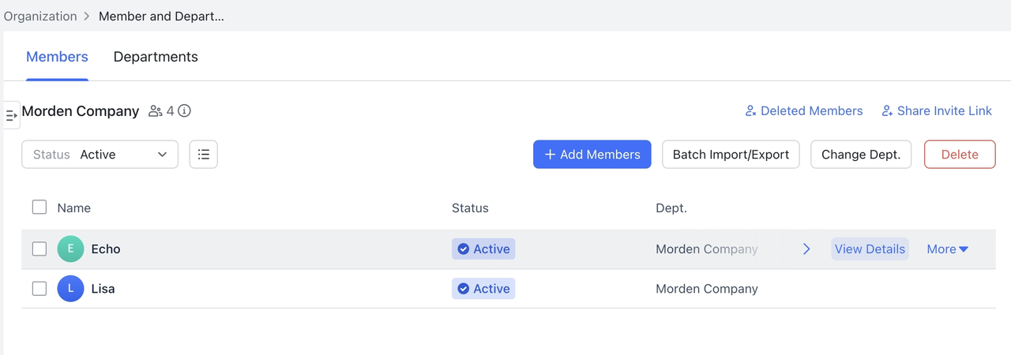Select the Members tab
The width and height of the screenshot is (1011, 355).
click(57, 57)
